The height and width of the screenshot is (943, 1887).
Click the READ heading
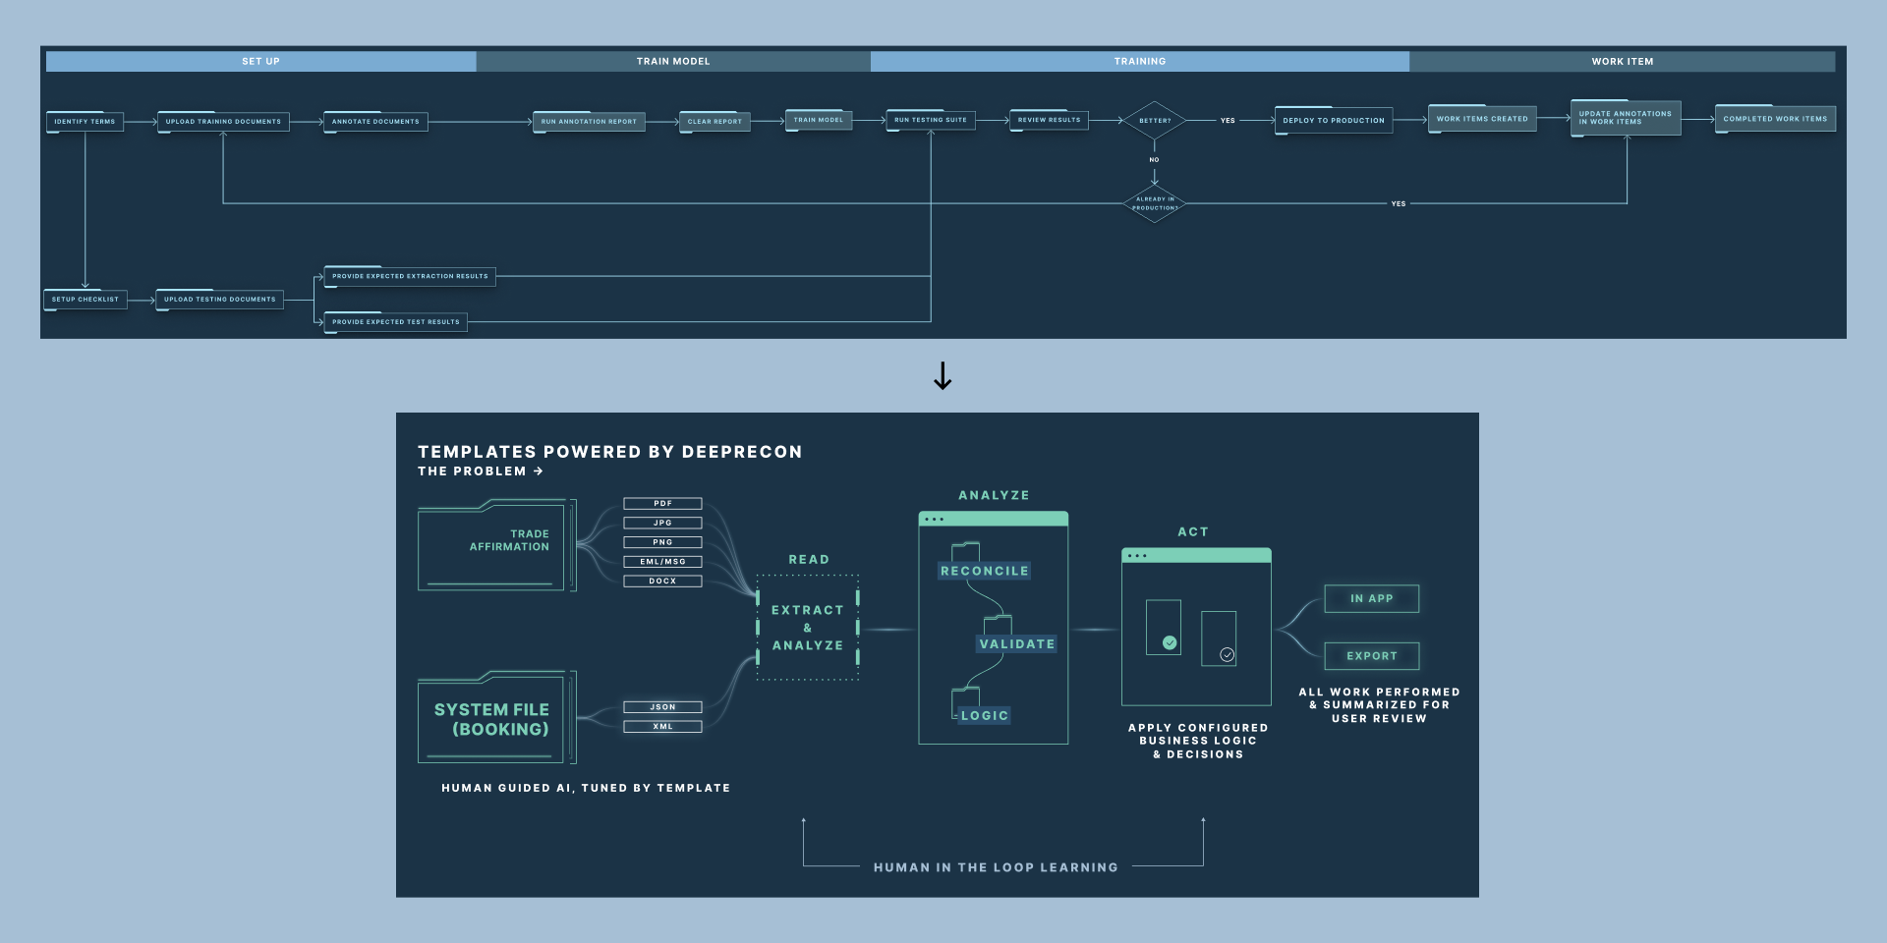click(809, 560)
